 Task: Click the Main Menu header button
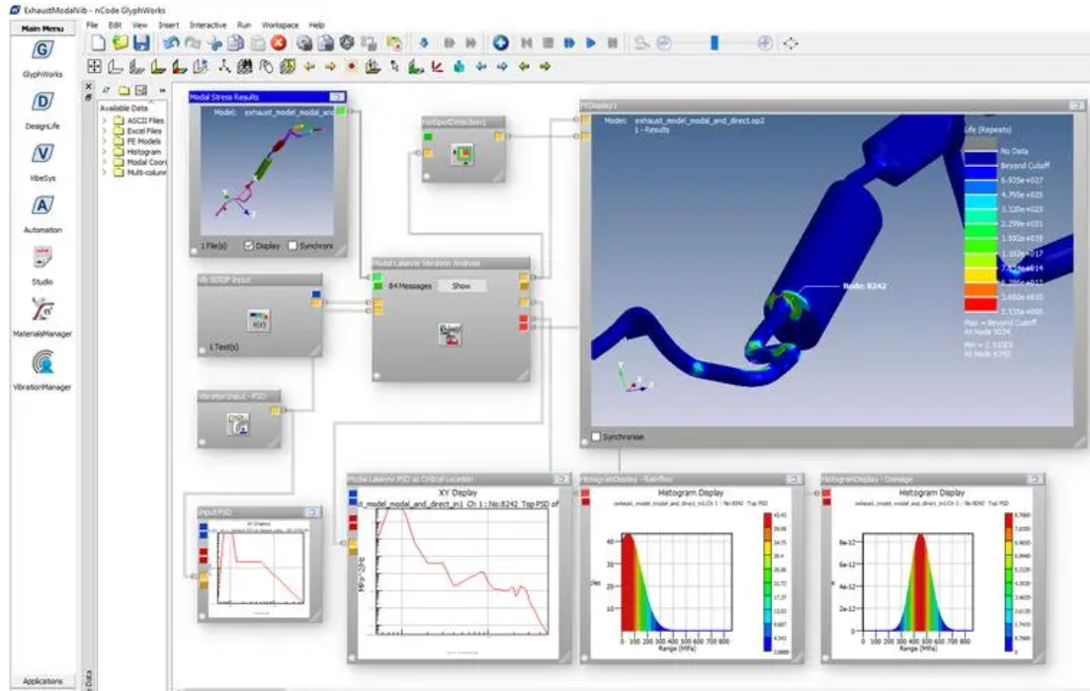point(42,29)
